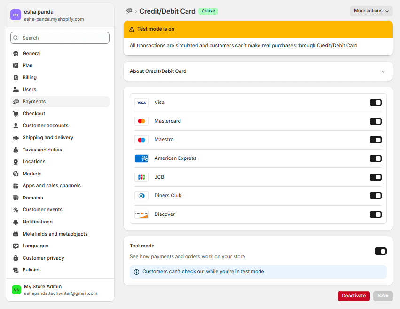Click the Search settings input field
The width and height of the screenshot is (400, 309).
pos(60,38)
